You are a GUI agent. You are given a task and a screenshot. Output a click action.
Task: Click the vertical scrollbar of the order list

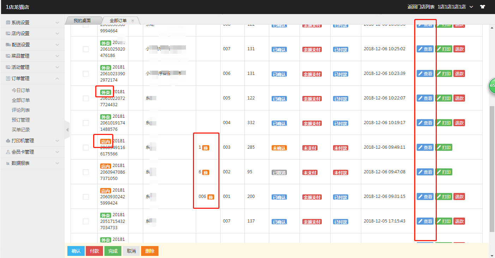click(492, 169)
